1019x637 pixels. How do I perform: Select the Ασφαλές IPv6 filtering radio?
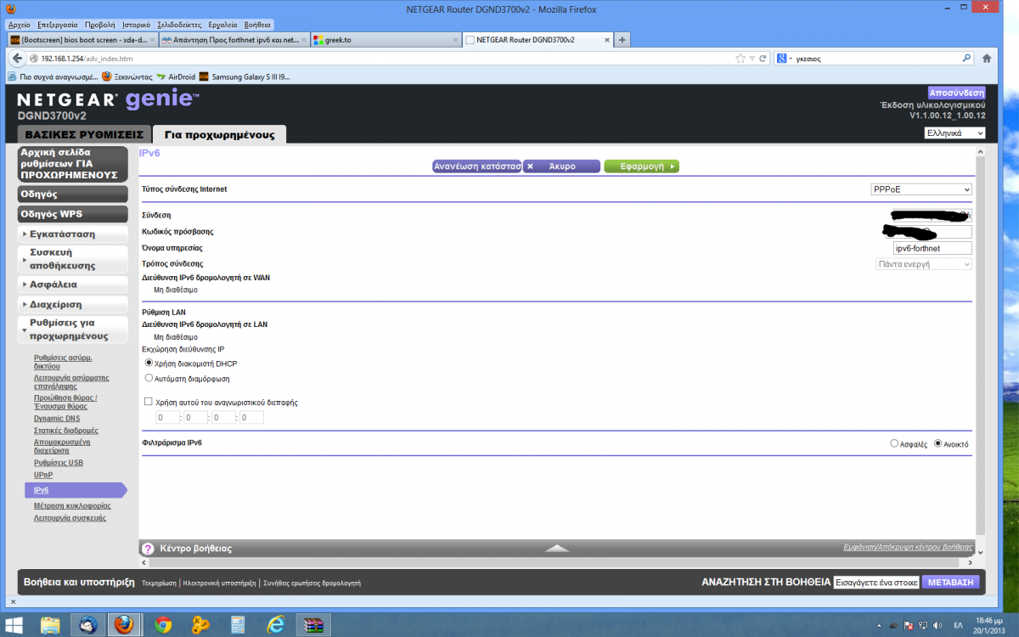(x=894, y=443)
